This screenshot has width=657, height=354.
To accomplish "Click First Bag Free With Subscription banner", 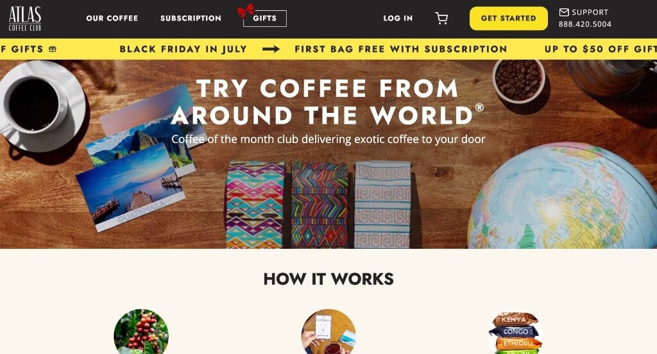I will 401,49.
